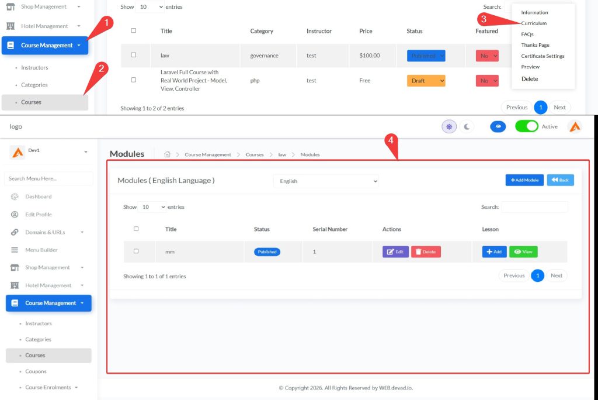Click the Add Module button
The image size is (598, 400).
click(524, 180)
